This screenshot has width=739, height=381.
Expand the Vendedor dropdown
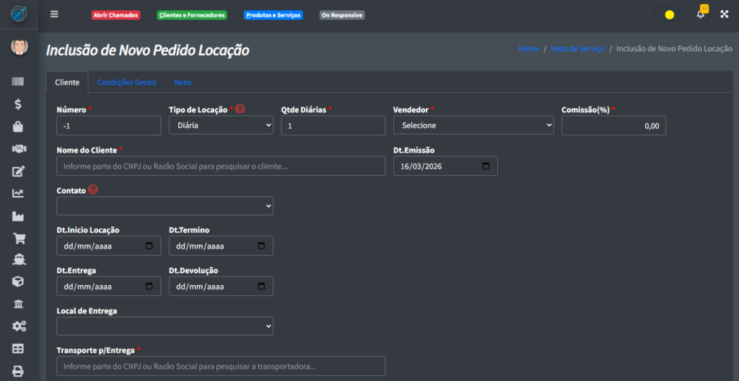473,125
